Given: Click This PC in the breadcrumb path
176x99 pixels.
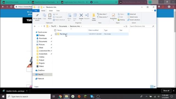Looking at the screenshot, I should click(x=54, y=26).
